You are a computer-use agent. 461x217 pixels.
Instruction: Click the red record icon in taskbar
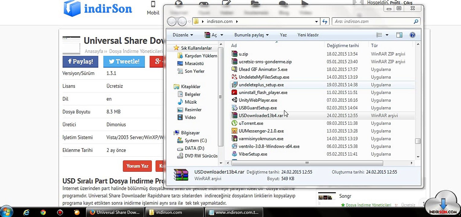click(x=60, y=212)
